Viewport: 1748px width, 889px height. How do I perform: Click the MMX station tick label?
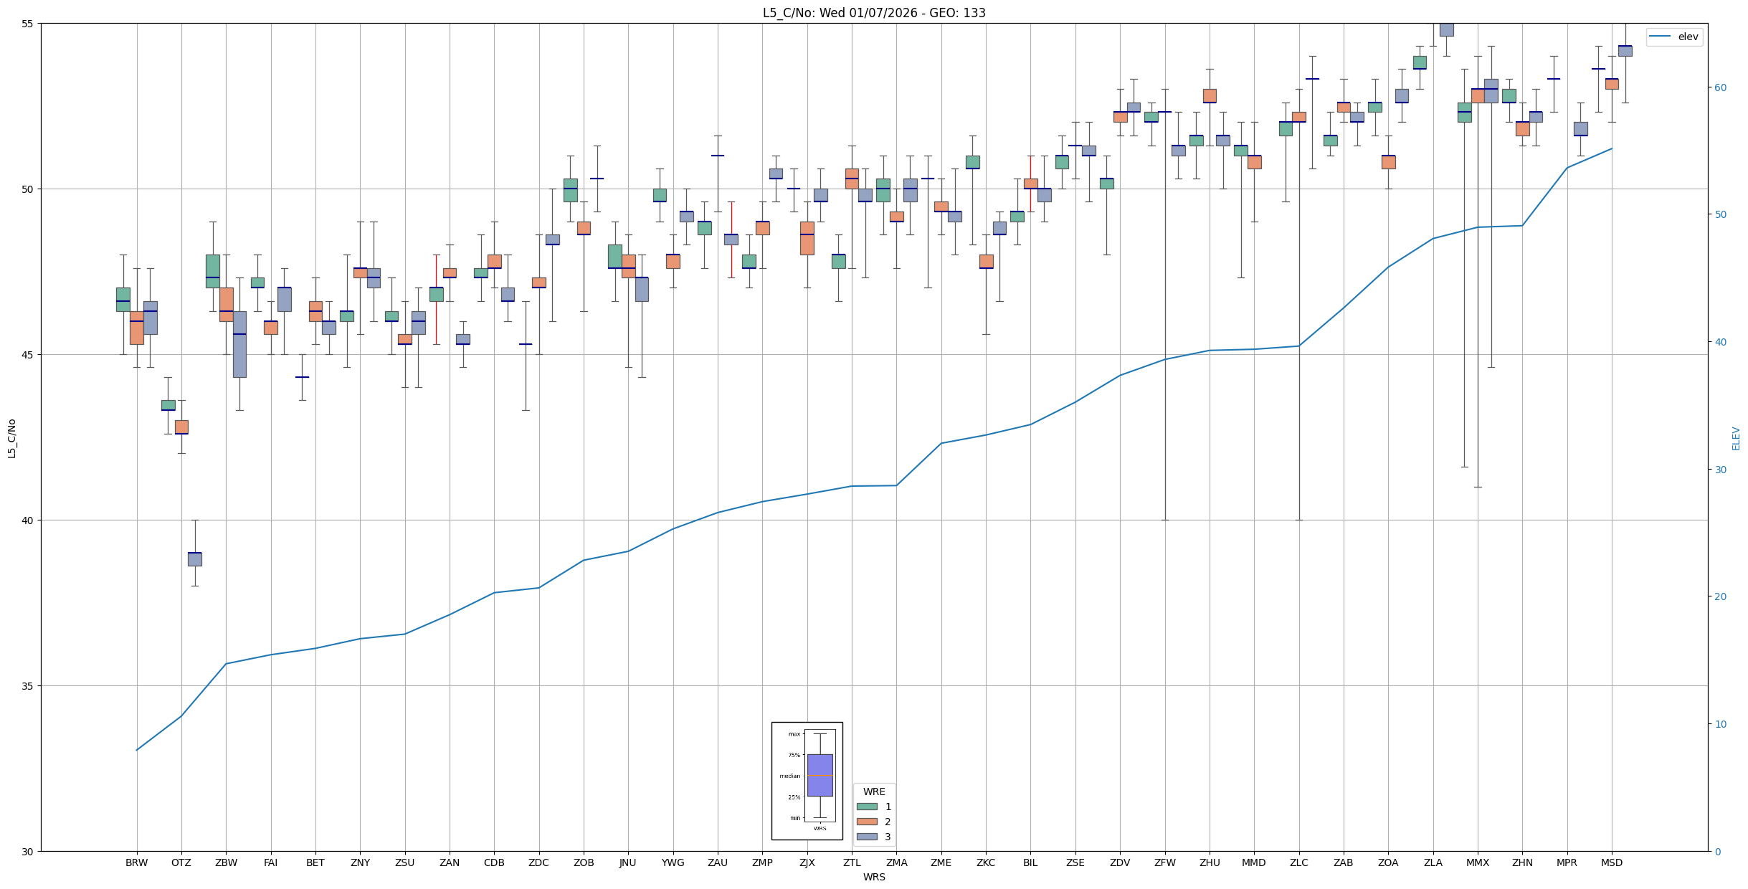click(1477, 862)
